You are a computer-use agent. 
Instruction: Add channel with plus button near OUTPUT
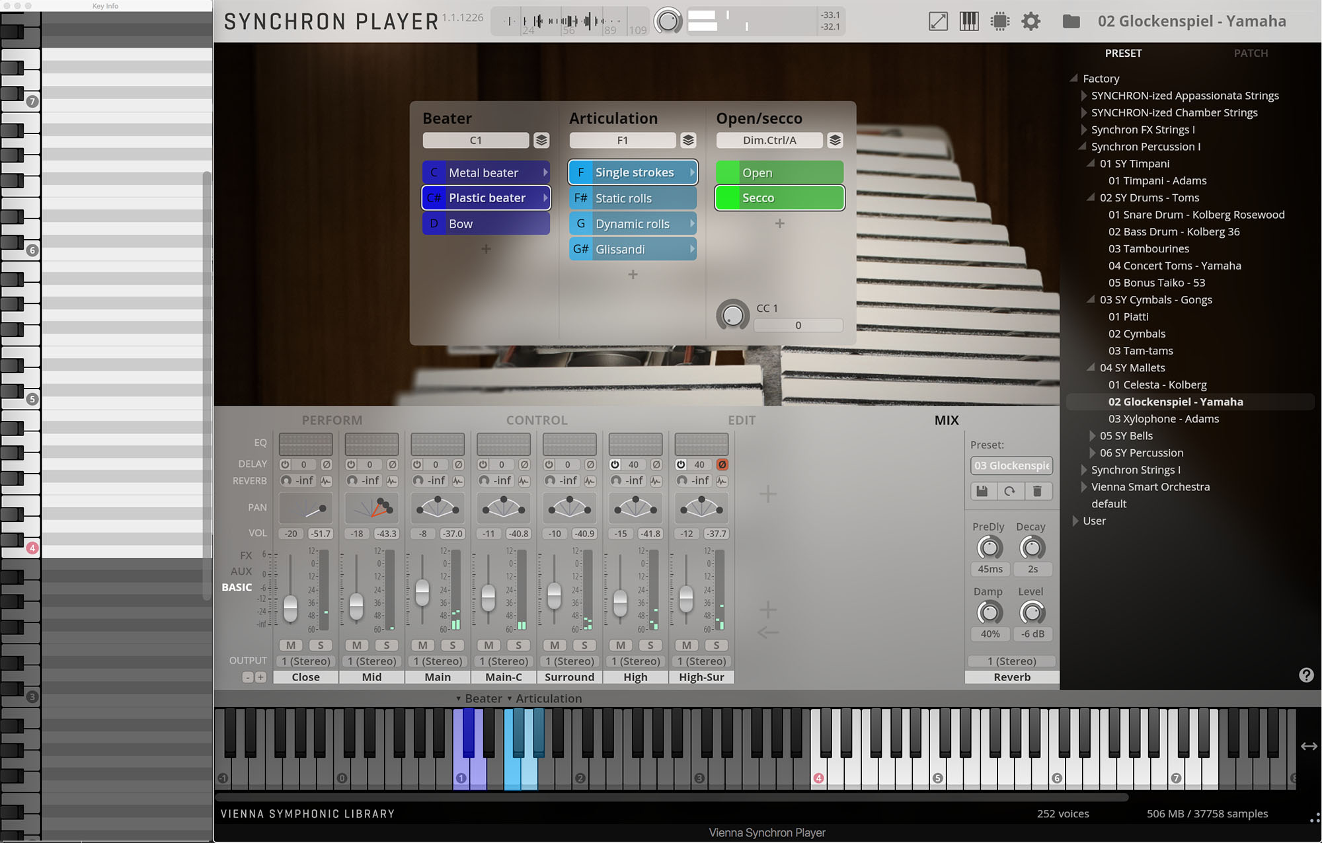260,677
